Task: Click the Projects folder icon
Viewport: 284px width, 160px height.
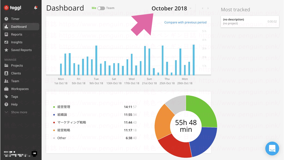Action: 6,65
